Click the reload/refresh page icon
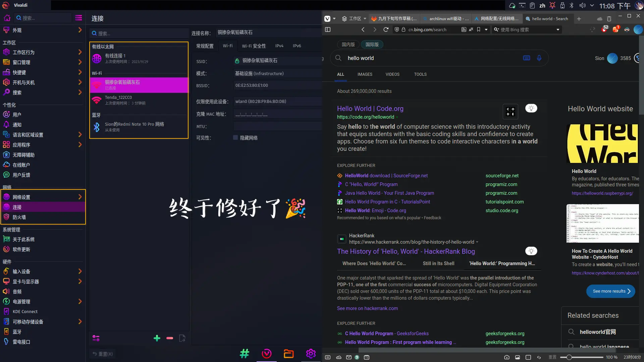This screenshot has height=362, width=644. (x=385, y=29)
